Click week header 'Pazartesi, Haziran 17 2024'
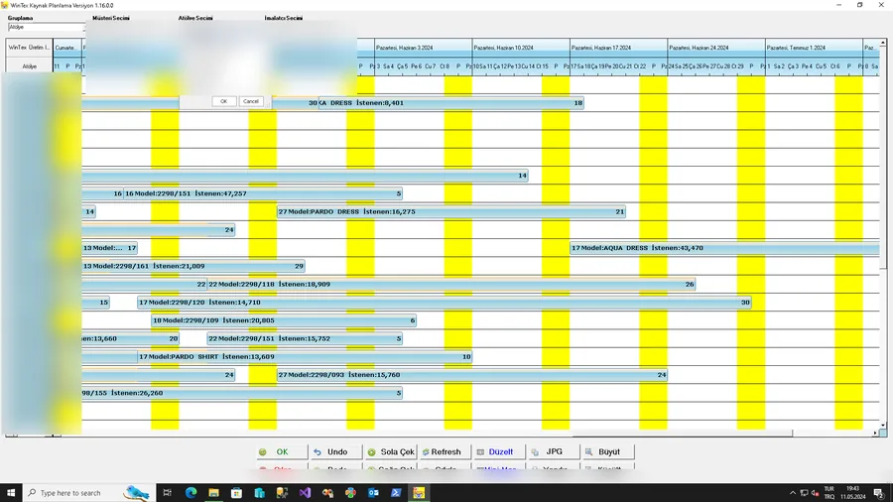Screen dimensions: 893x502 [x=618, y=48]
